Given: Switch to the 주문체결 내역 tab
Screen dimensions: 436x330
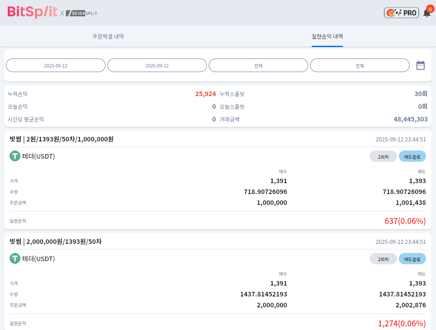Looking at the screenshot, I should [x=108, y=36].
